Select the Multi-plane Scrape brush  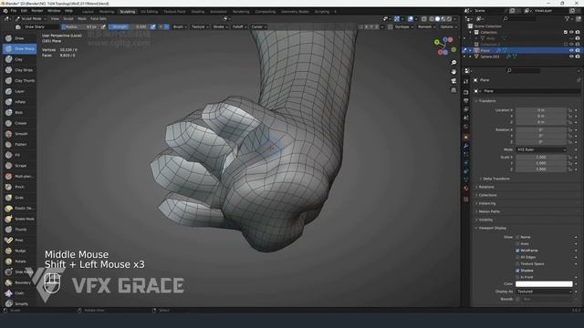[19, 176]
